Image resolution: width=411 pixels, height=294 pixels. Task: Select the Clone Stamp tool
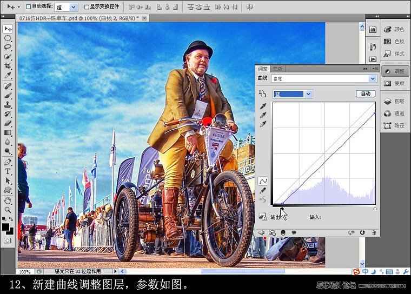(x=8, y=104)
